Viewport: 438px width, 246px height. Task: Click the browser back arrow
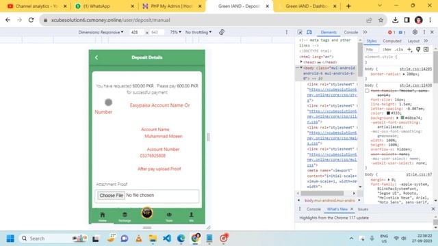[8, 20]
